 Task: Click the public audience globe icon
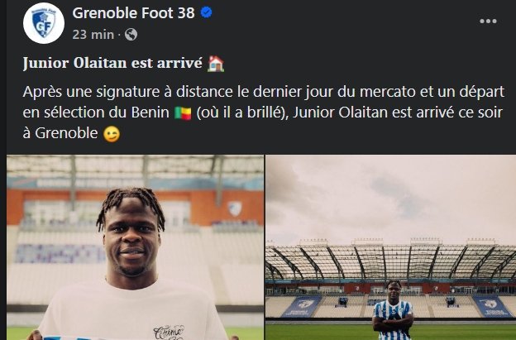(131, 34)
